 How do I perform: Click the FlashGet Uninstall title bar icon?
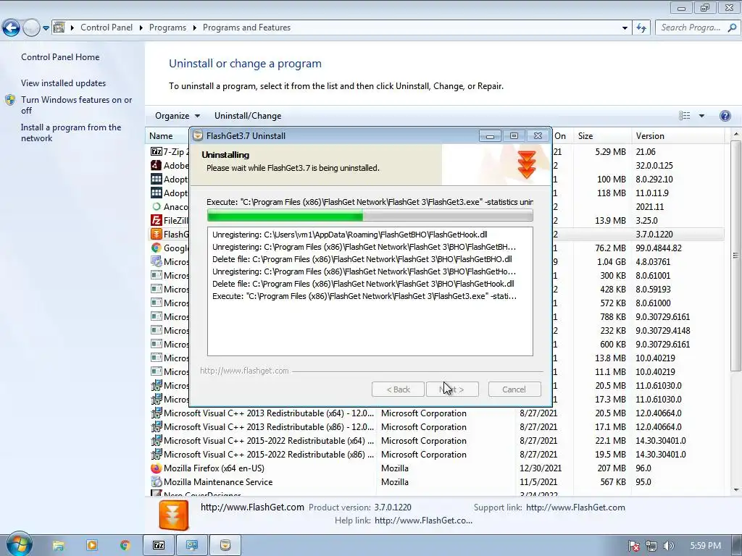pyautogui.click(x=198, y=135)
